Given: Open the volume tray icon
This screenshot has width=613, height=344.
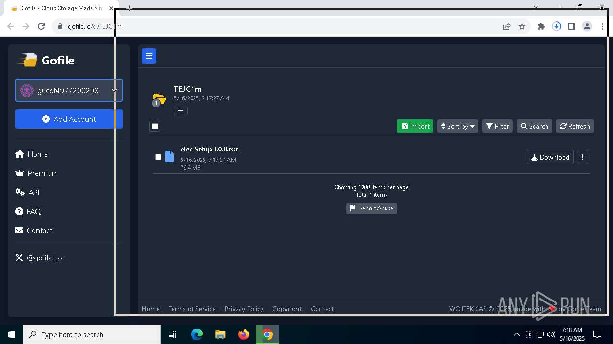Looking at the screenshot, I should tap(551, 334).
